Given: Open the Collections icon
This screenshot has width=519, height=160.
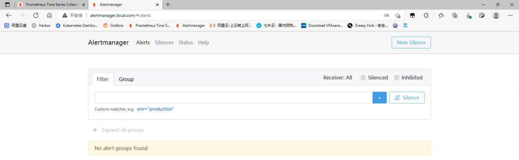Looking at the screenshot, I should [455, 15].
